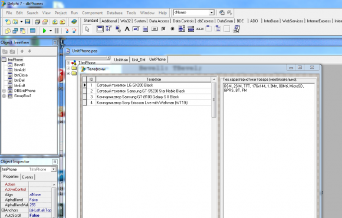
Task: Select the arrow pointer tool in palette
Action: point(87,29)
